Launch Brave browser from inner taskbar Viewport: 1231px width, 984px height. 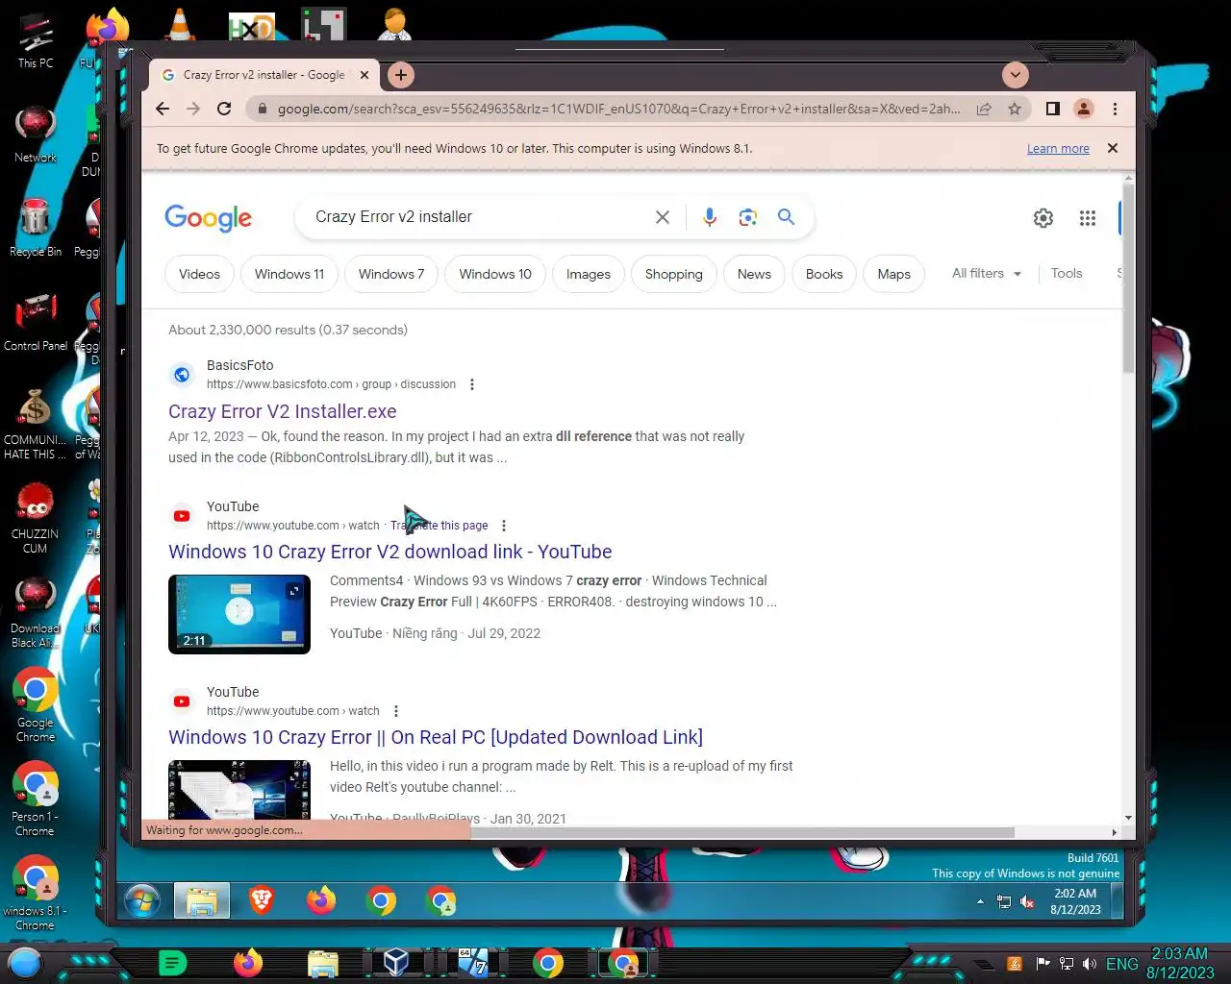click(x=262, y=900)
